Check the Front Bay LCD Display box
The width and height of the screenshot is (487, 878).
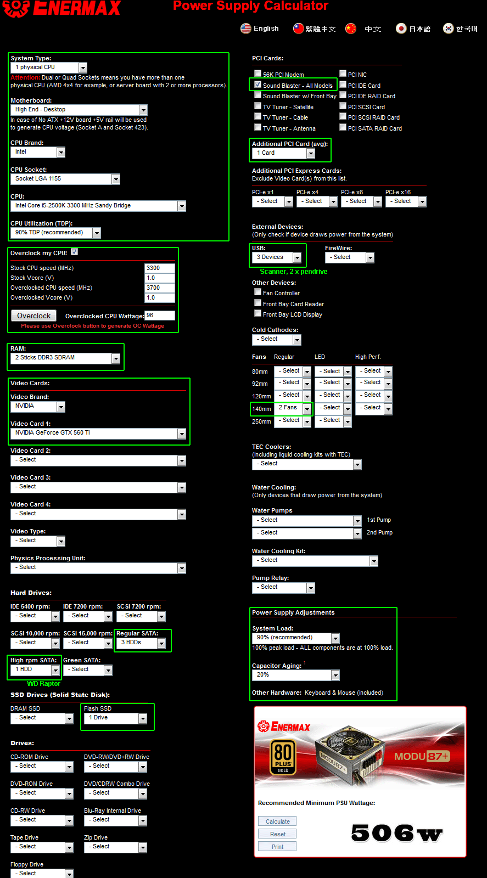(x=258, y=313)
